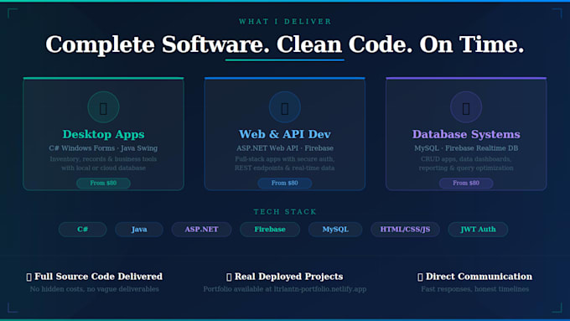Choose the Firebase tech stack tag
This screenshot has width=570, height=321.
point(270,230)
